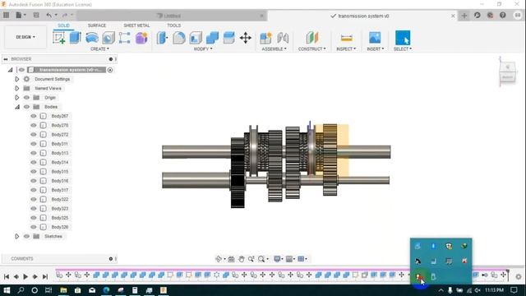The width and height of the screenshot is (526, 296).
Task: Collapse the Bodies folder
Action: [16, 107]
